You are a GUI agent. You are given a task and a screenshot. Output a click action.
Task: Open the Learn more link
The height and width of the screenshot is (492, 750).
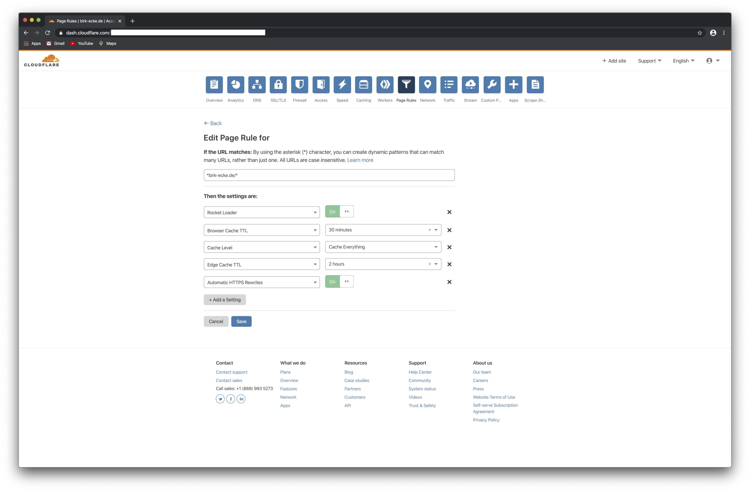pyautogui.click(x=360, y=160)
